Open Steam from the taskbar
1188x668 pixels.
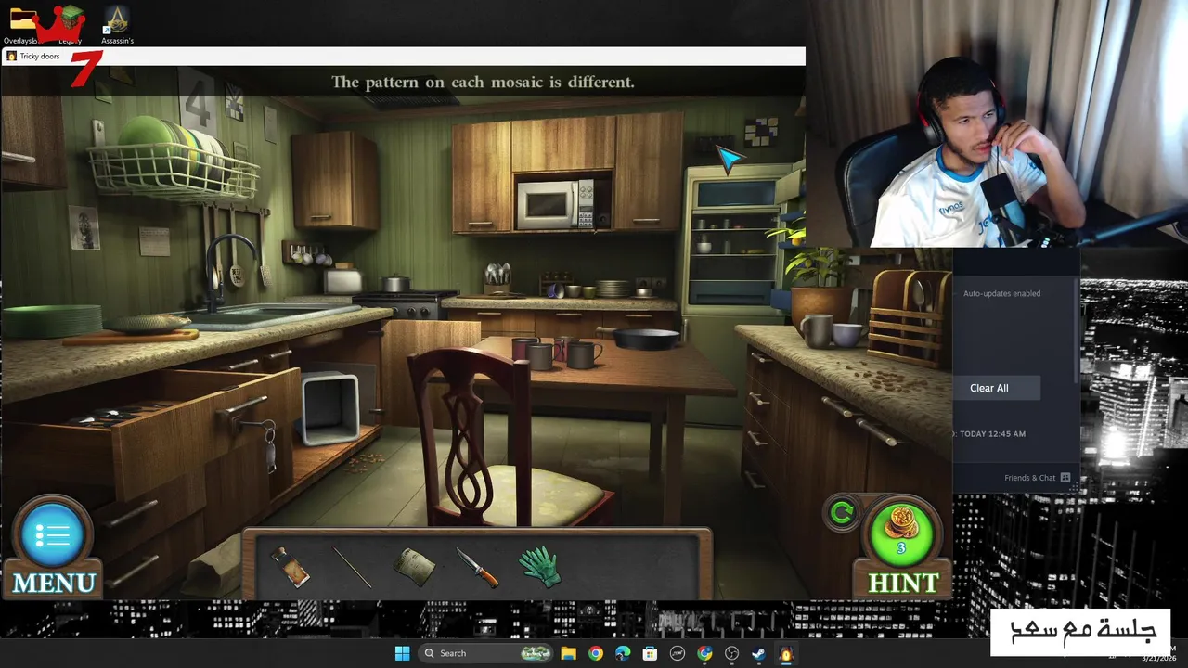point(758,653)
